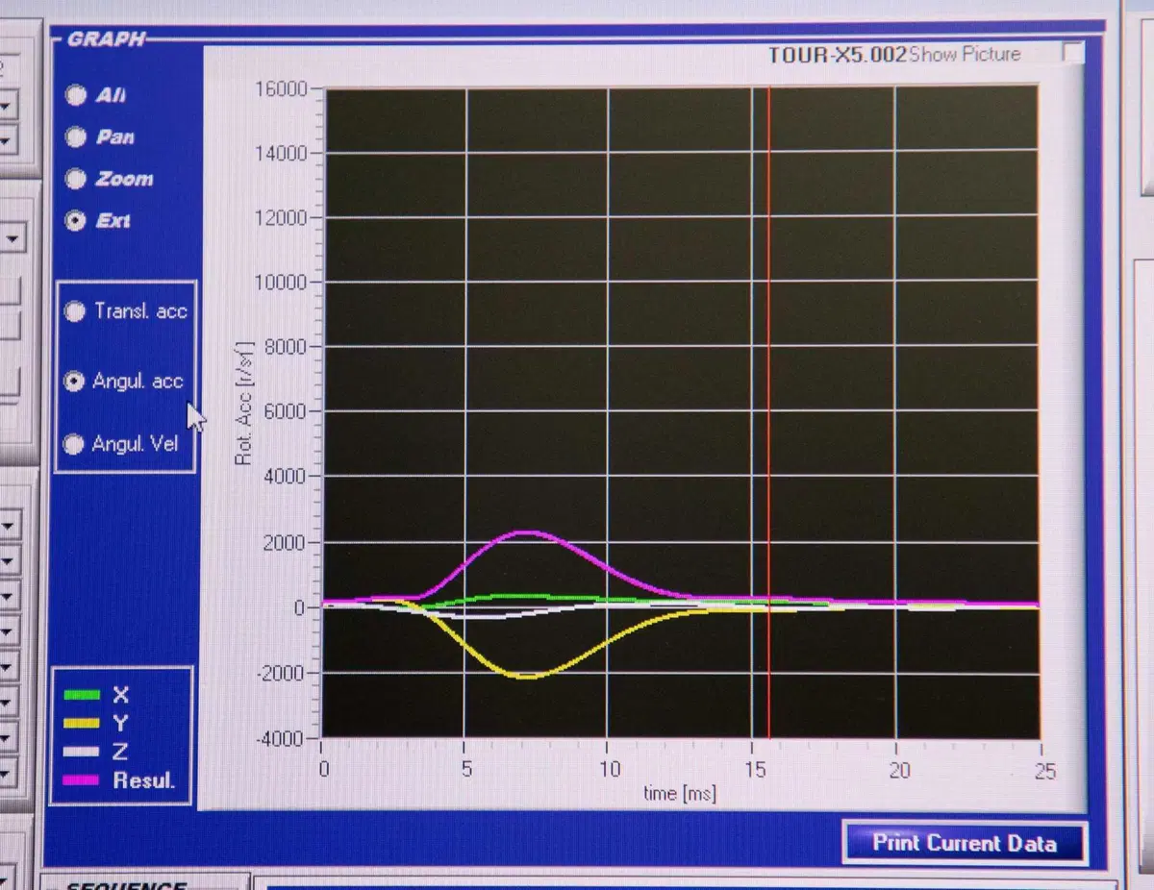Click the Print Current Data button
The image size is (1154, 890).
(x=965, y=843)
